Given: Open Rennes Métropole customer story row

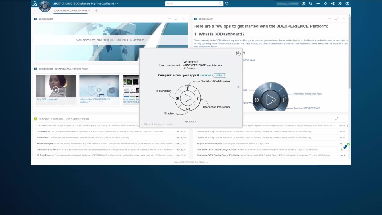Looking at the screenshot, I should [112, 144].
